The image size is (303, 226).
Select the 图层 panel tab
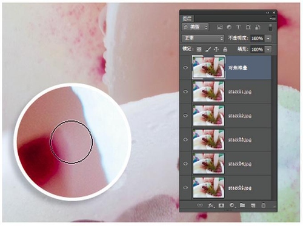coord(187,19)
